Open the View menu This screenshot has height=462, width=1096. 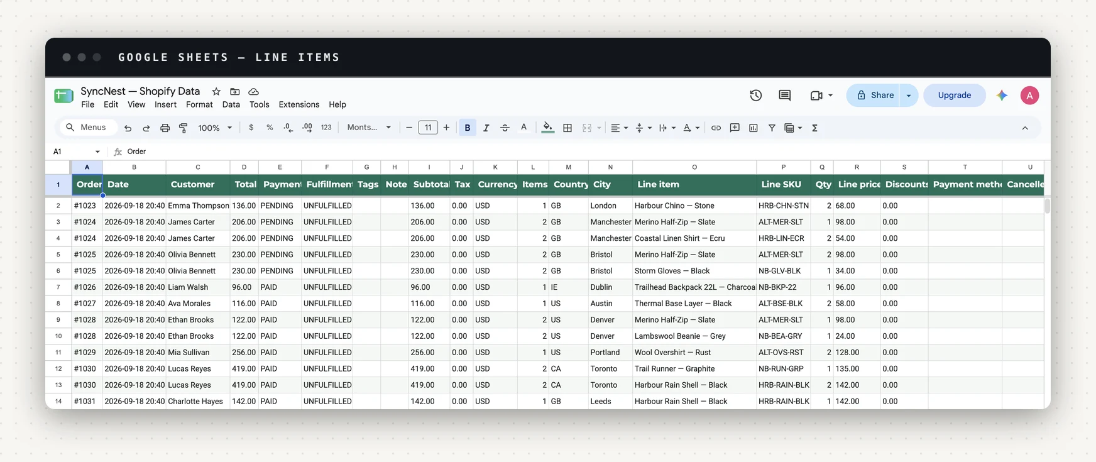tap(136, 105)
